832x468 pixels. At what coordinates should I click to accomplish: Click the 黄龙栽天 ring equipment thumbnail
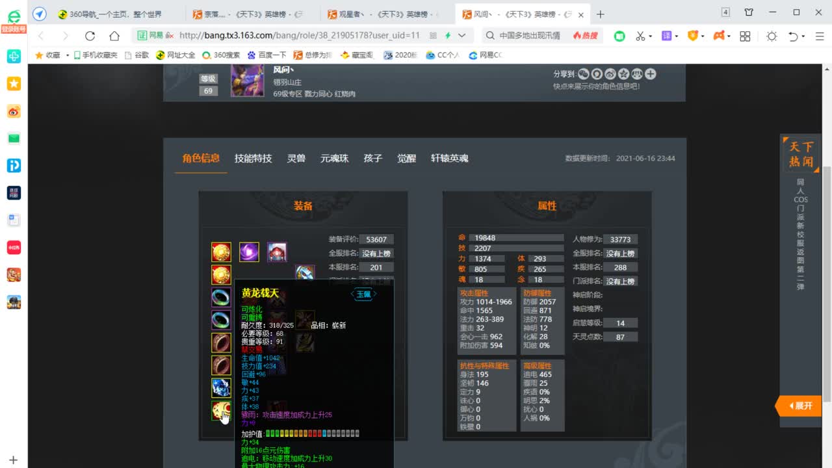point(221,410)
